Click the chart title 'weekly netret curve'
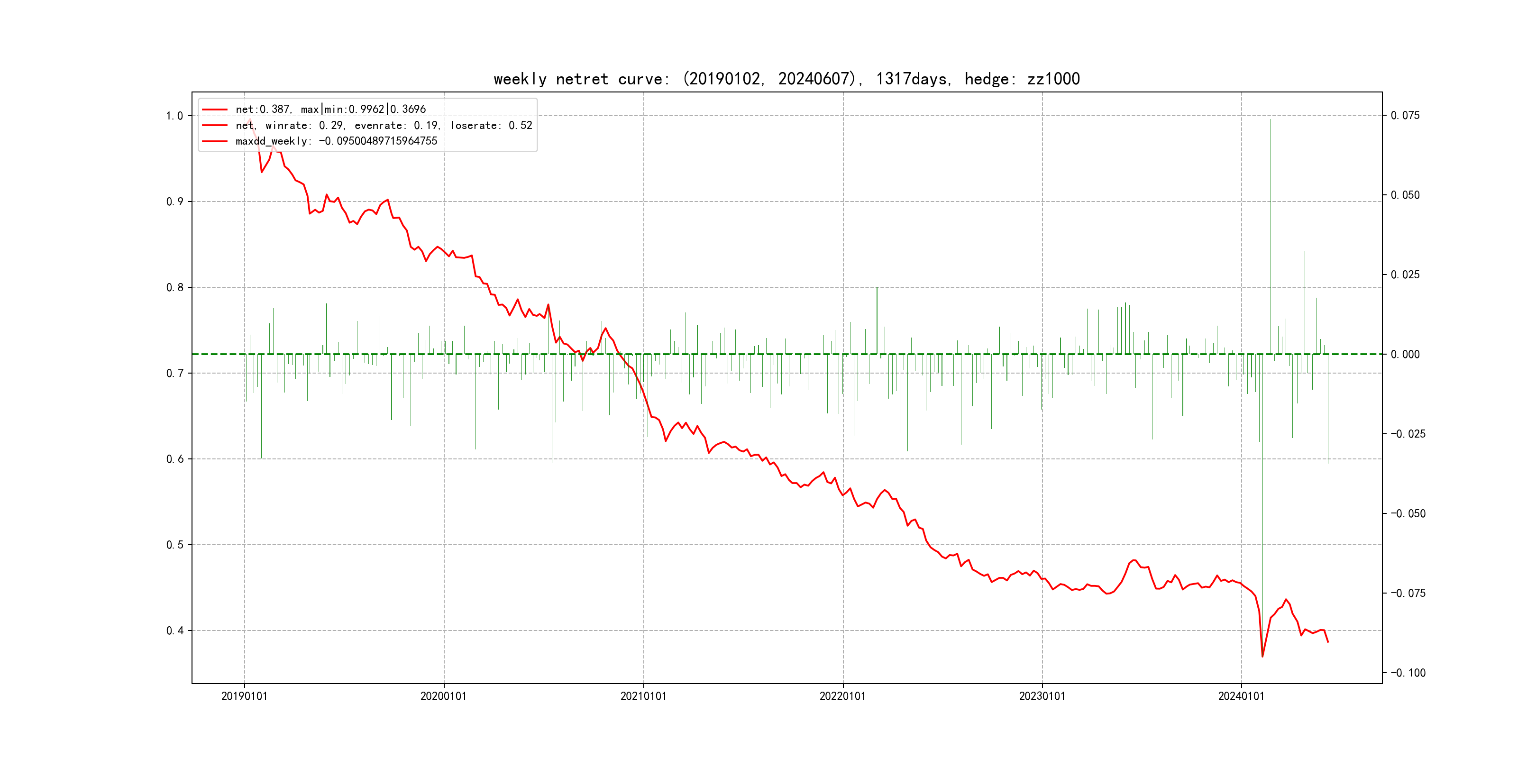This screenshot has width=1536, height=768. pyautogui.click(x=786, y=79)
